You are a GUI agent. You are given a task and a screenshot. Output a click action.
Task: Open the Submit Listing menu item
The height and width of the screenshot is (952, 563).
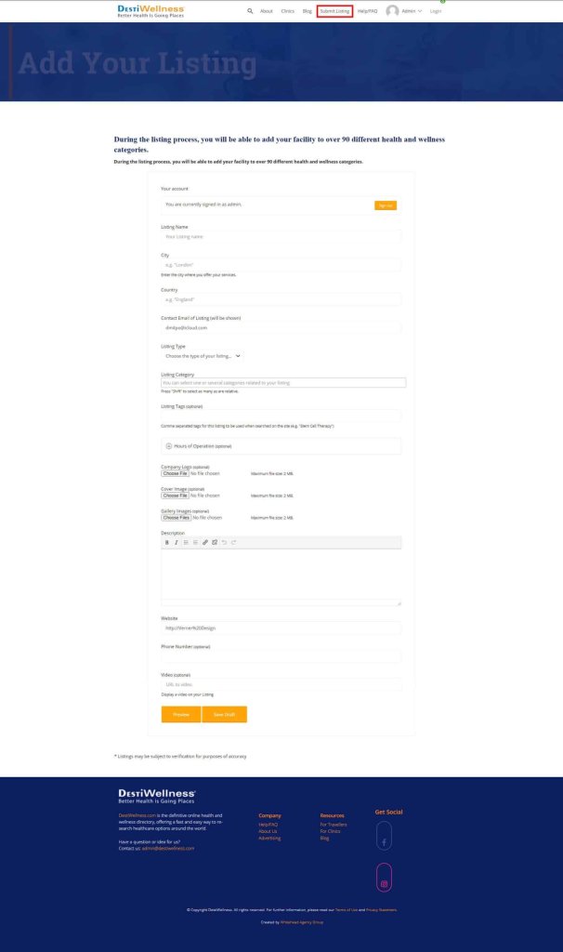click(334, 11)
